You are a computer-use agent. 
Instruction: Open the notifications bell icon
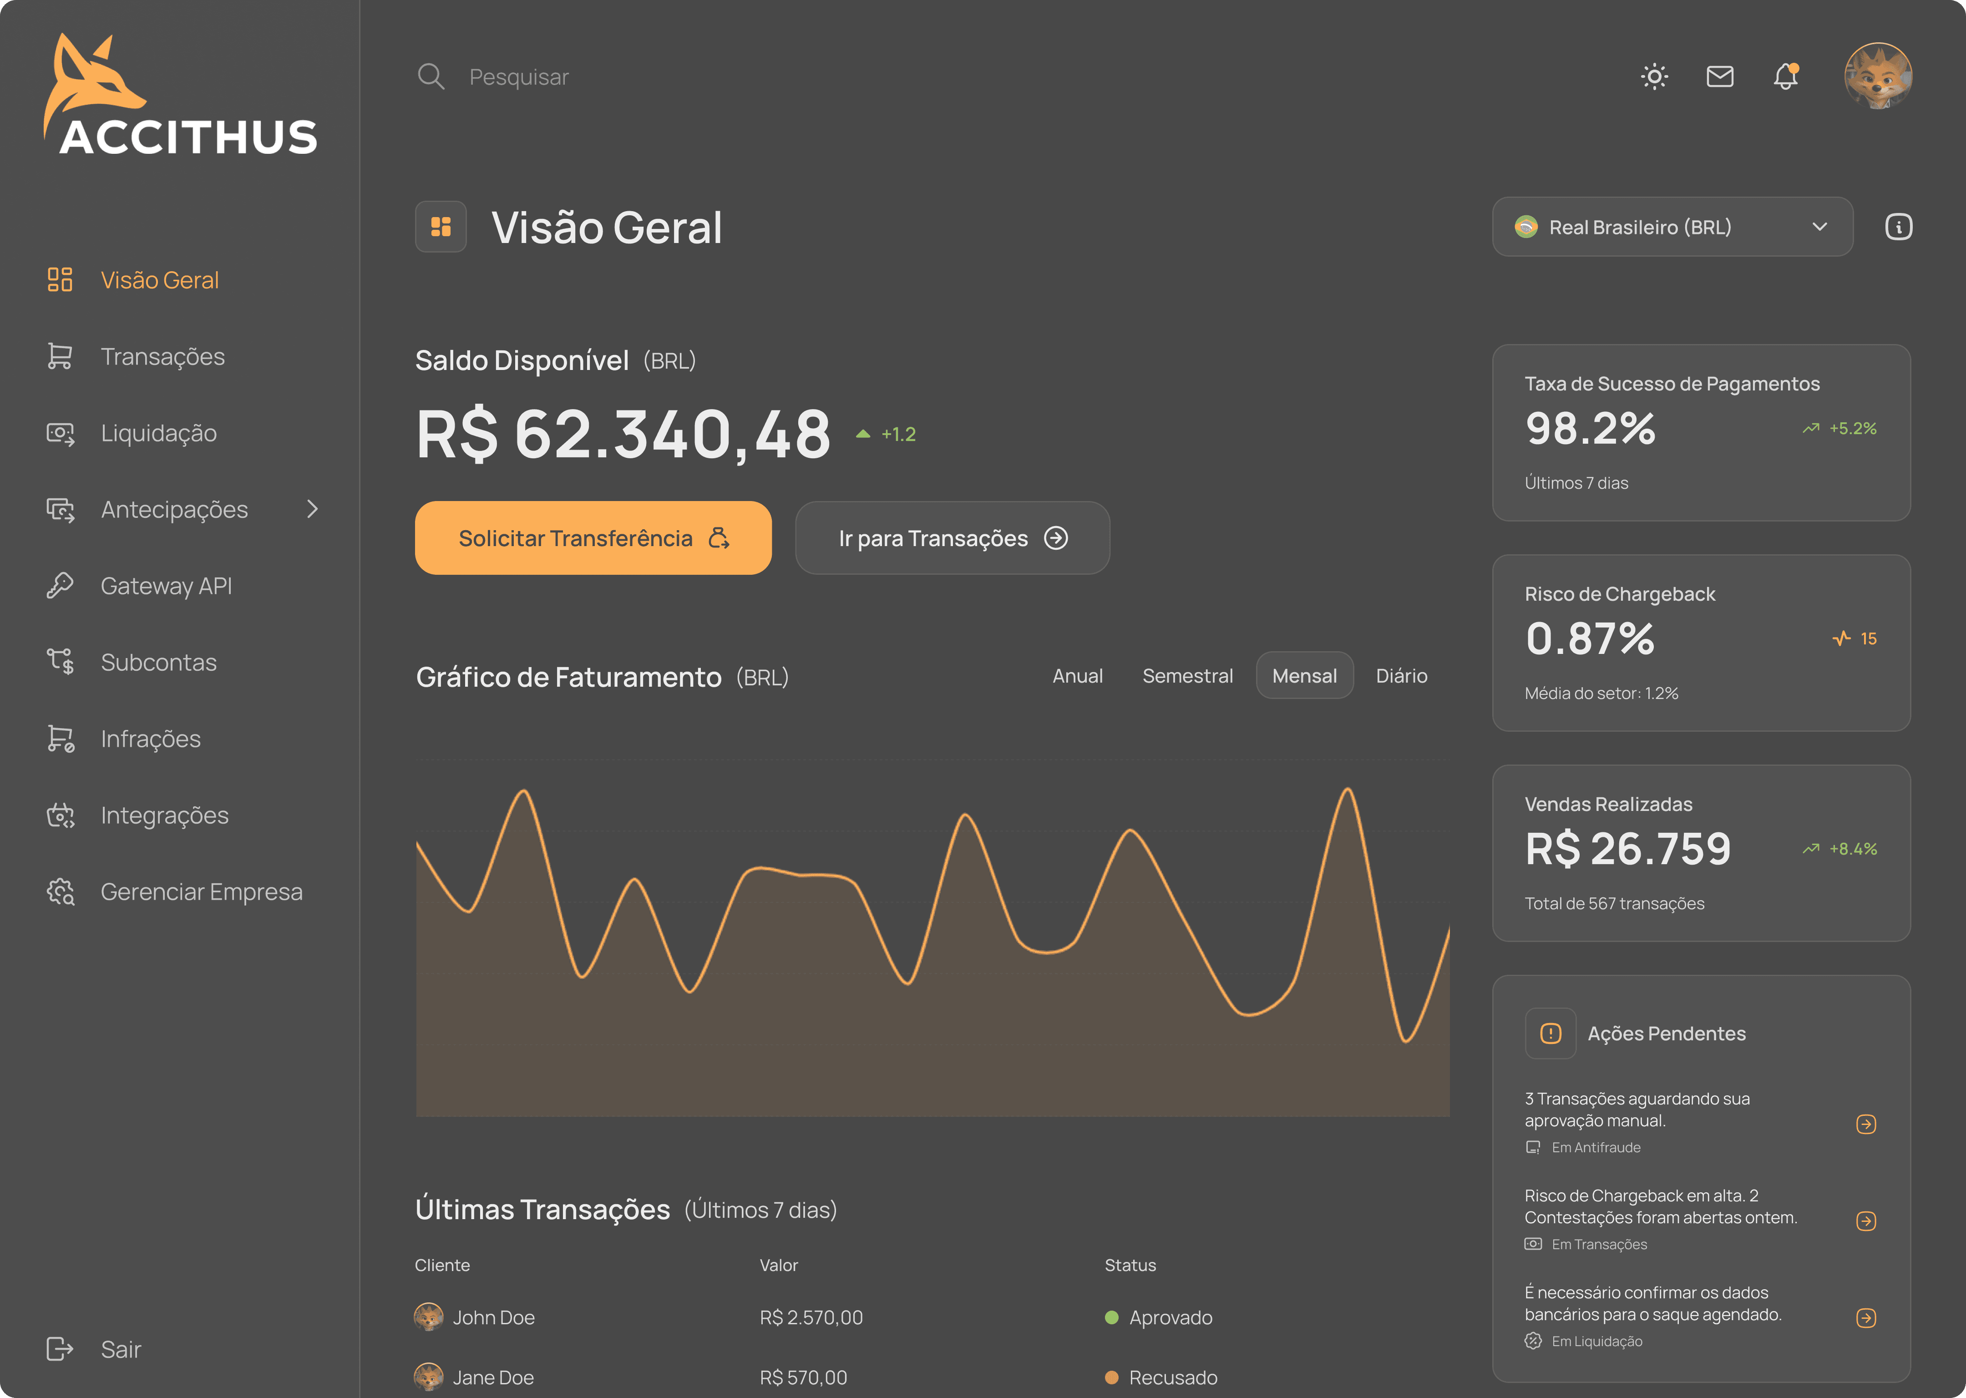tap(1785, 76)
